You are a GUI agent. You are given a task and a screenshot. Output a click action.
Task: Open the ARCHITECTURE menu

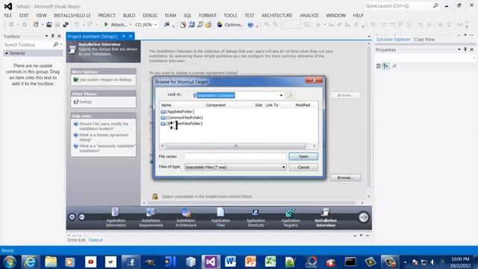(277, 15)
